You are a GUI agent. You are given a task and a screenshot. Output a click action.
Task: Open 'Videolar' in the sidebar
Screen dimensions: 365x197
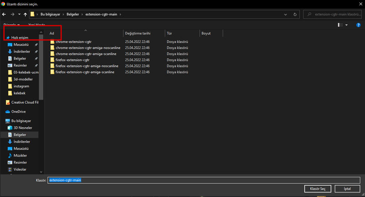[x=20, y=170]
